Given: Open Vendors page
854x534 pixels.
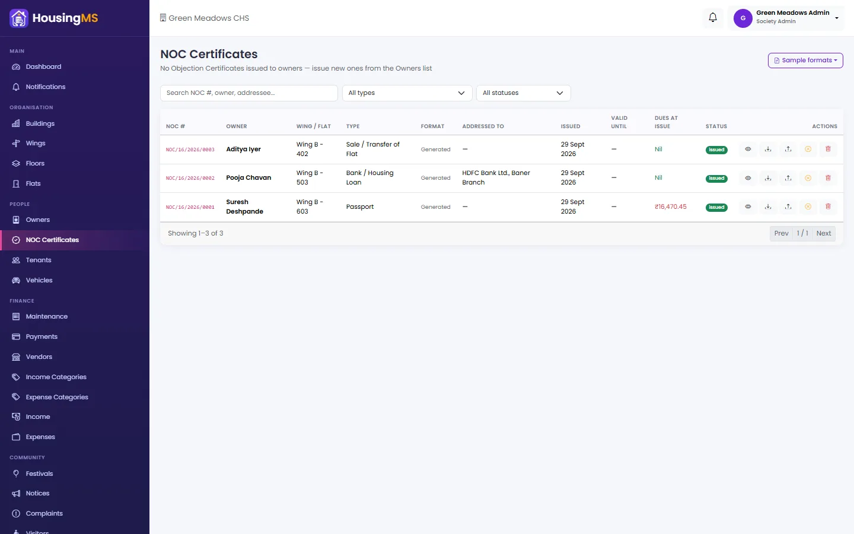Looking at the screenshot, I should [x=75, y=357].
